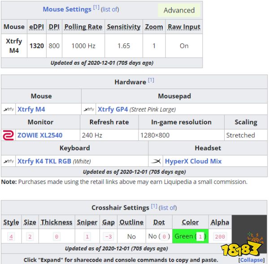Click the Gap column header
Screen dimensions: 269x264
[x=108, y=222]
